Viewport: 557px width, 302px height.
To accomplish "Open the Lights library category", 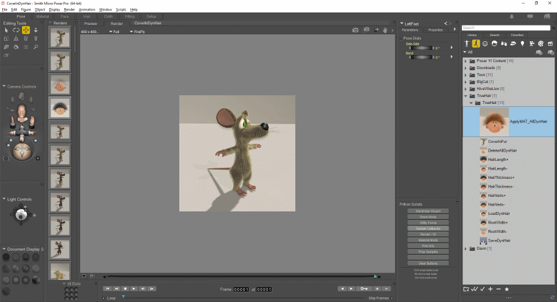I will pos(522,44).
